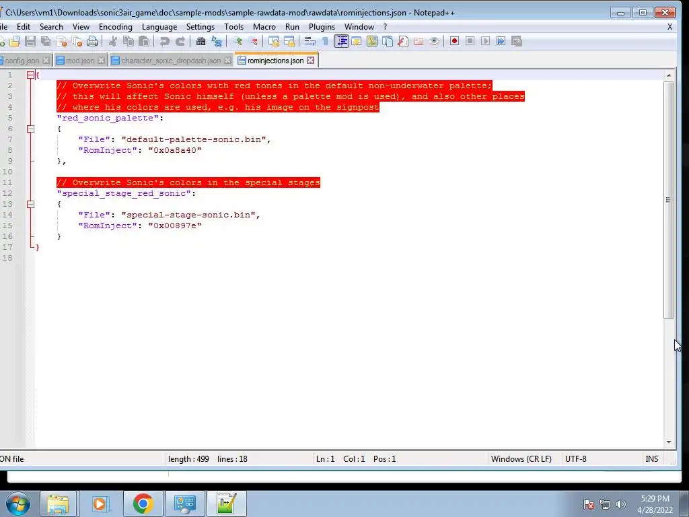Open Find with the binoculars icon
The height and width of the screenshot is (517, 689).
201,41
